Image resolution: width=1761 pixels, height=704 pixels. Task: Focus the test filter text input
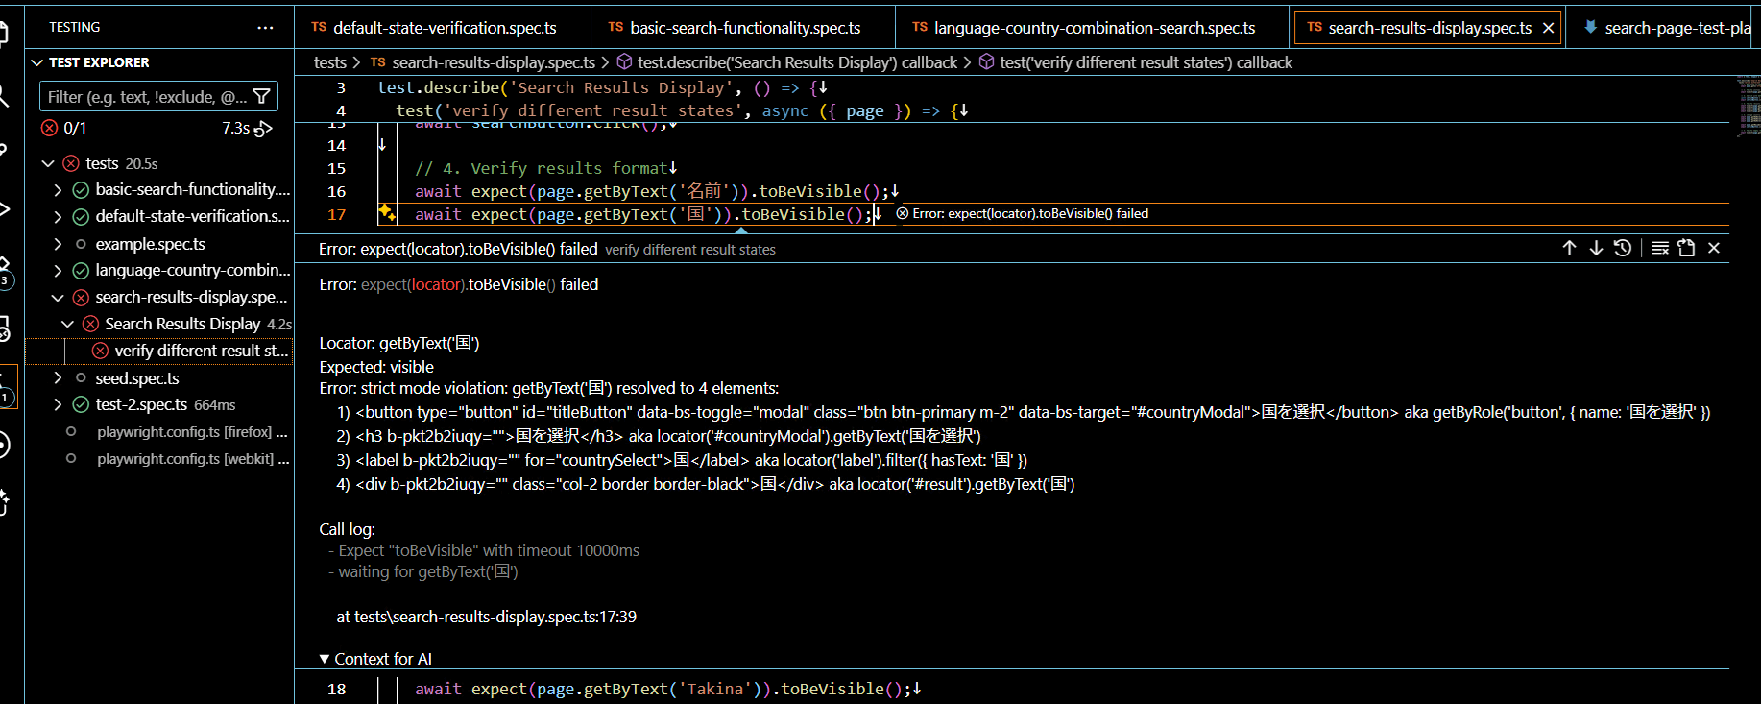(144, 97)
